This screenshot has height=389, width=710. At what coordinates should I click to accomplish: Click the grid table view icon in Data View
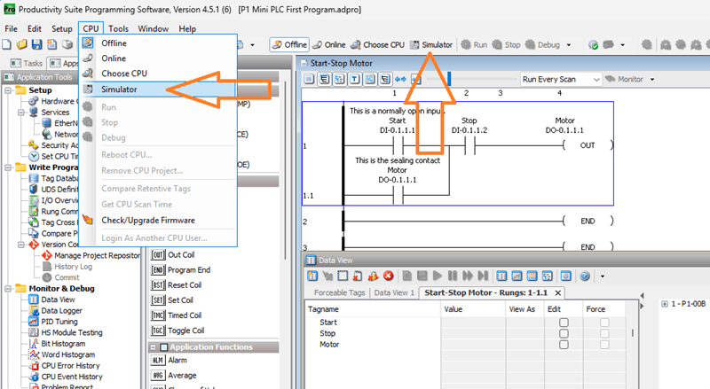532,276
